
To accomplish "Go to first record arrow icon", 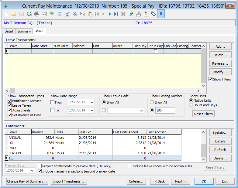I will click(x=97, y=14).
